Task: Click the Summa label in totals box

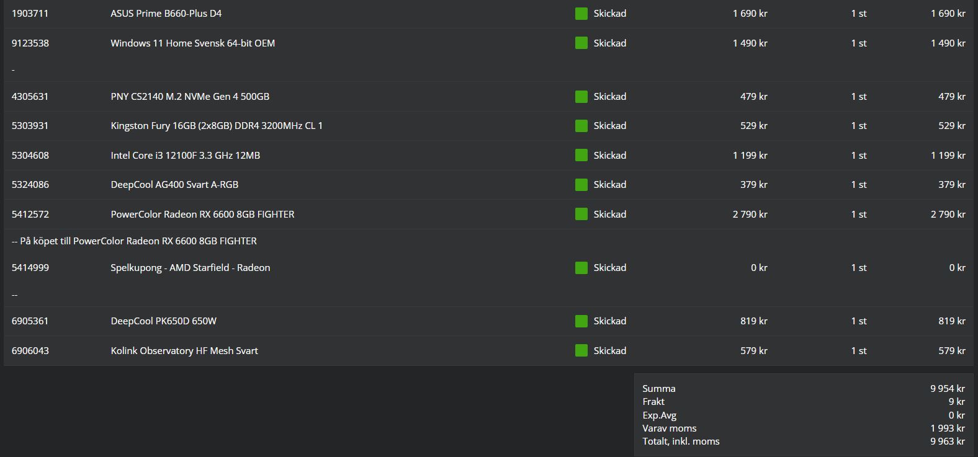Action: tap(659, 389)
